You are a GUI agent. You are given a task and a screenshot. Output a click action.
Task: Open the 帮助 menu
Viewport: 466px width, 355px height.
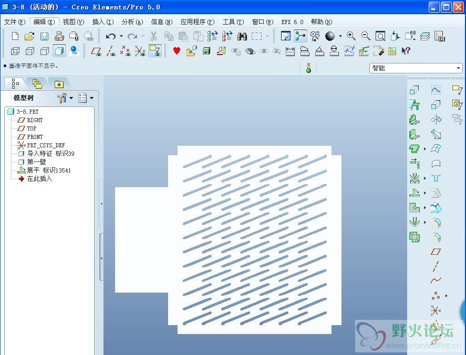pyautogui.click(x=322, y=22)
